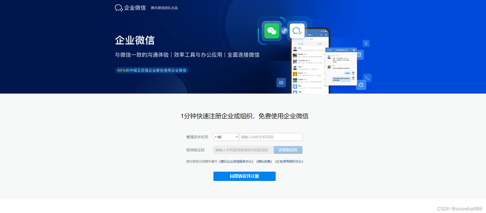
Task: Click the 80% 五百强企业 badge text
Action: [x=152, y=70]
